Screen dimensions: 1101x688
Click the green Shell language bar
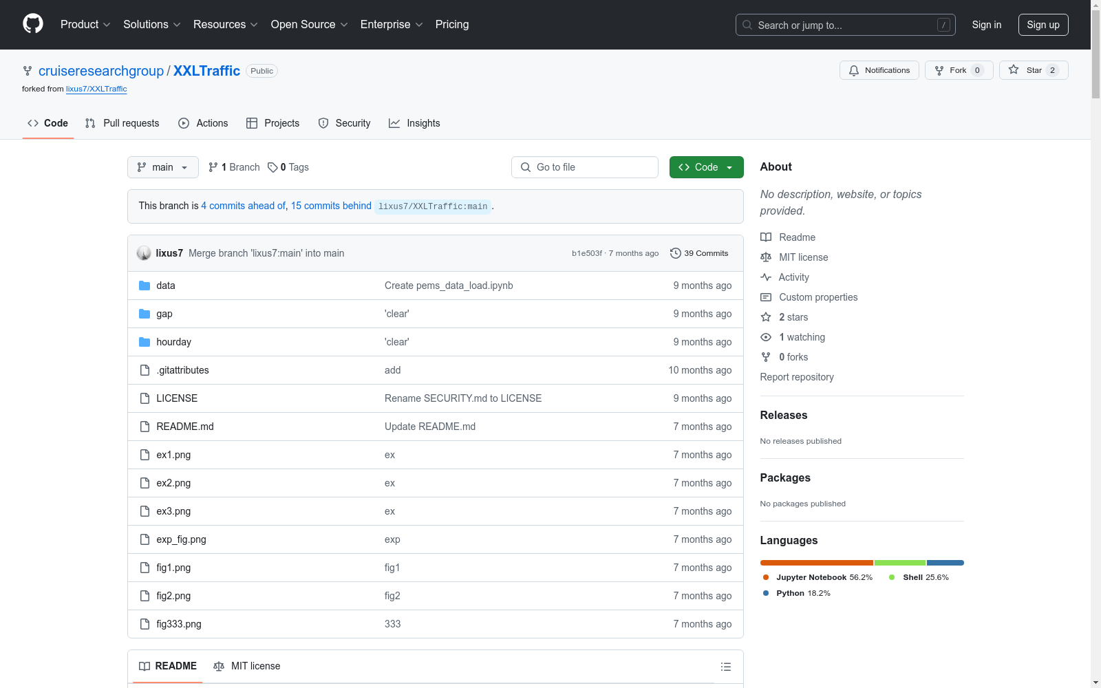[x=900, y=563]
